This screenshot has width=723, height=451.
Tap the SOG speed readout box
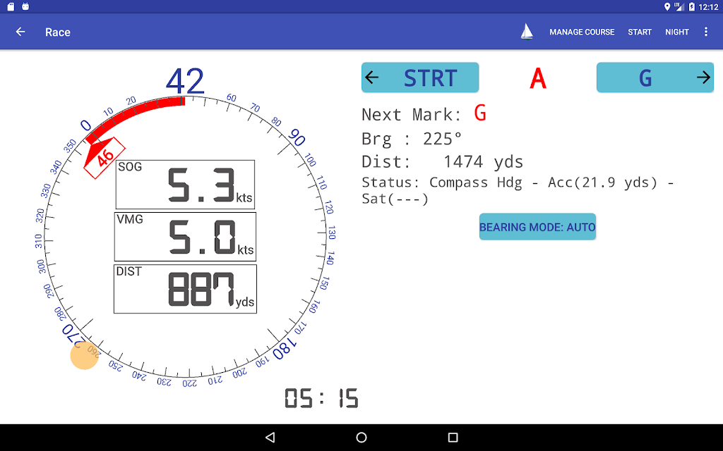click(185, 185)
